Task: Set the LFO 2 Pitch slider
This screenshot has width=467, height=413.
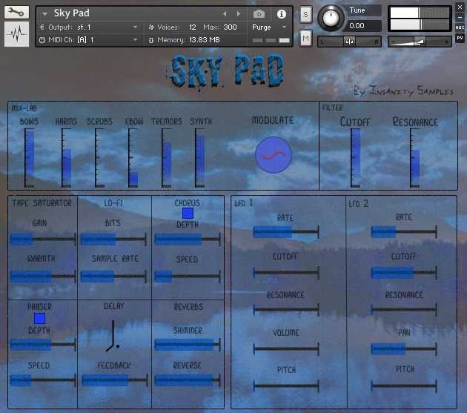Action: 404,386
